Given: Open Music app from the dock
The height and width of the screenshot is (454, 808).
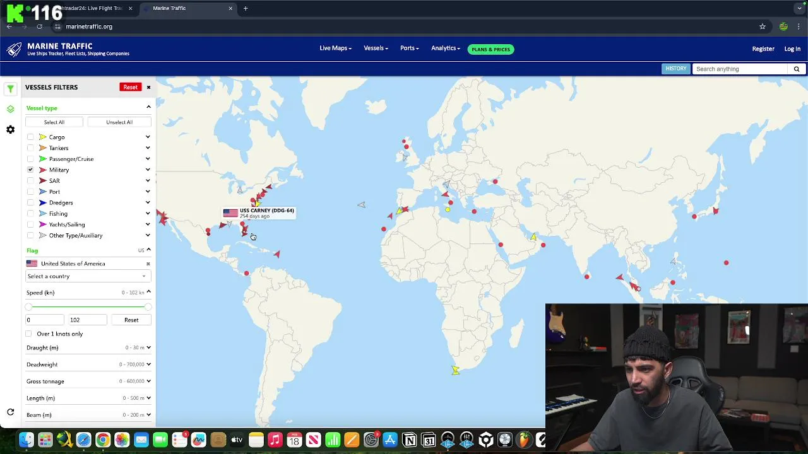Looking at the screenshot, I should [x=275, y=439].
